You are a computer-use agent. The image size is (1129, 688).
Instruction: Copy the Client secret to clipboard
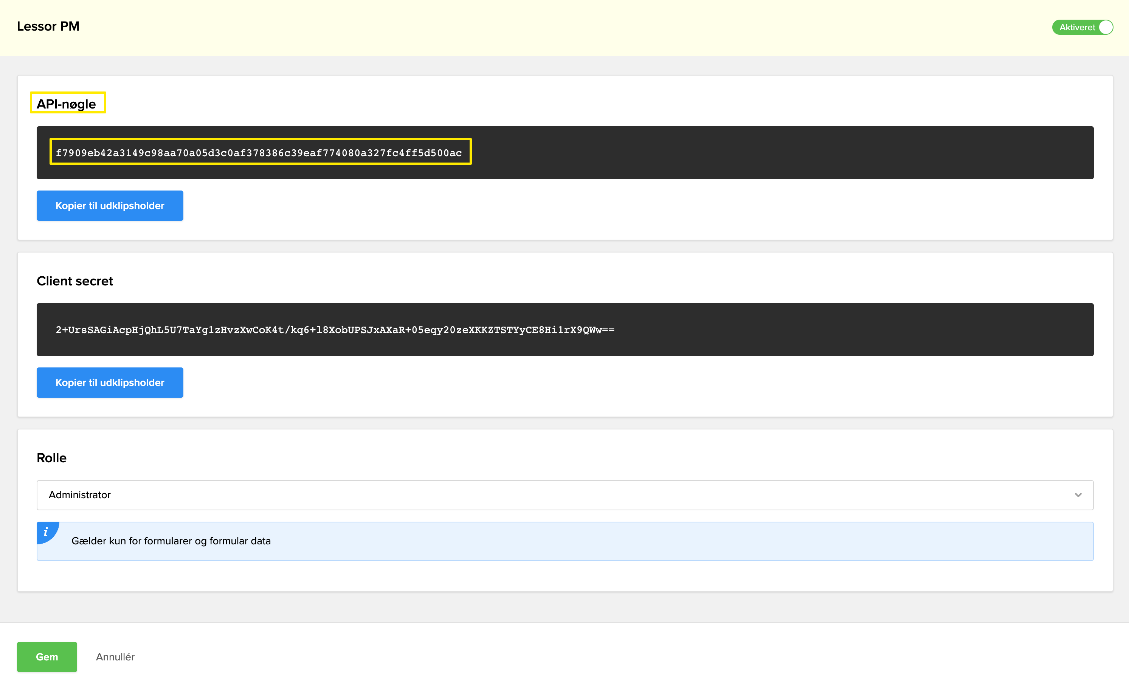110,383
